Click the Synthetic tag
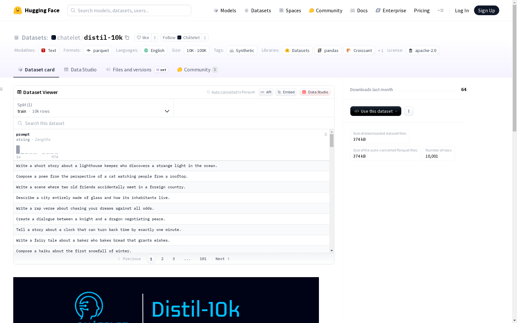Image resolution: width=517 pixels, height=323 pixels. pos(242,50)
